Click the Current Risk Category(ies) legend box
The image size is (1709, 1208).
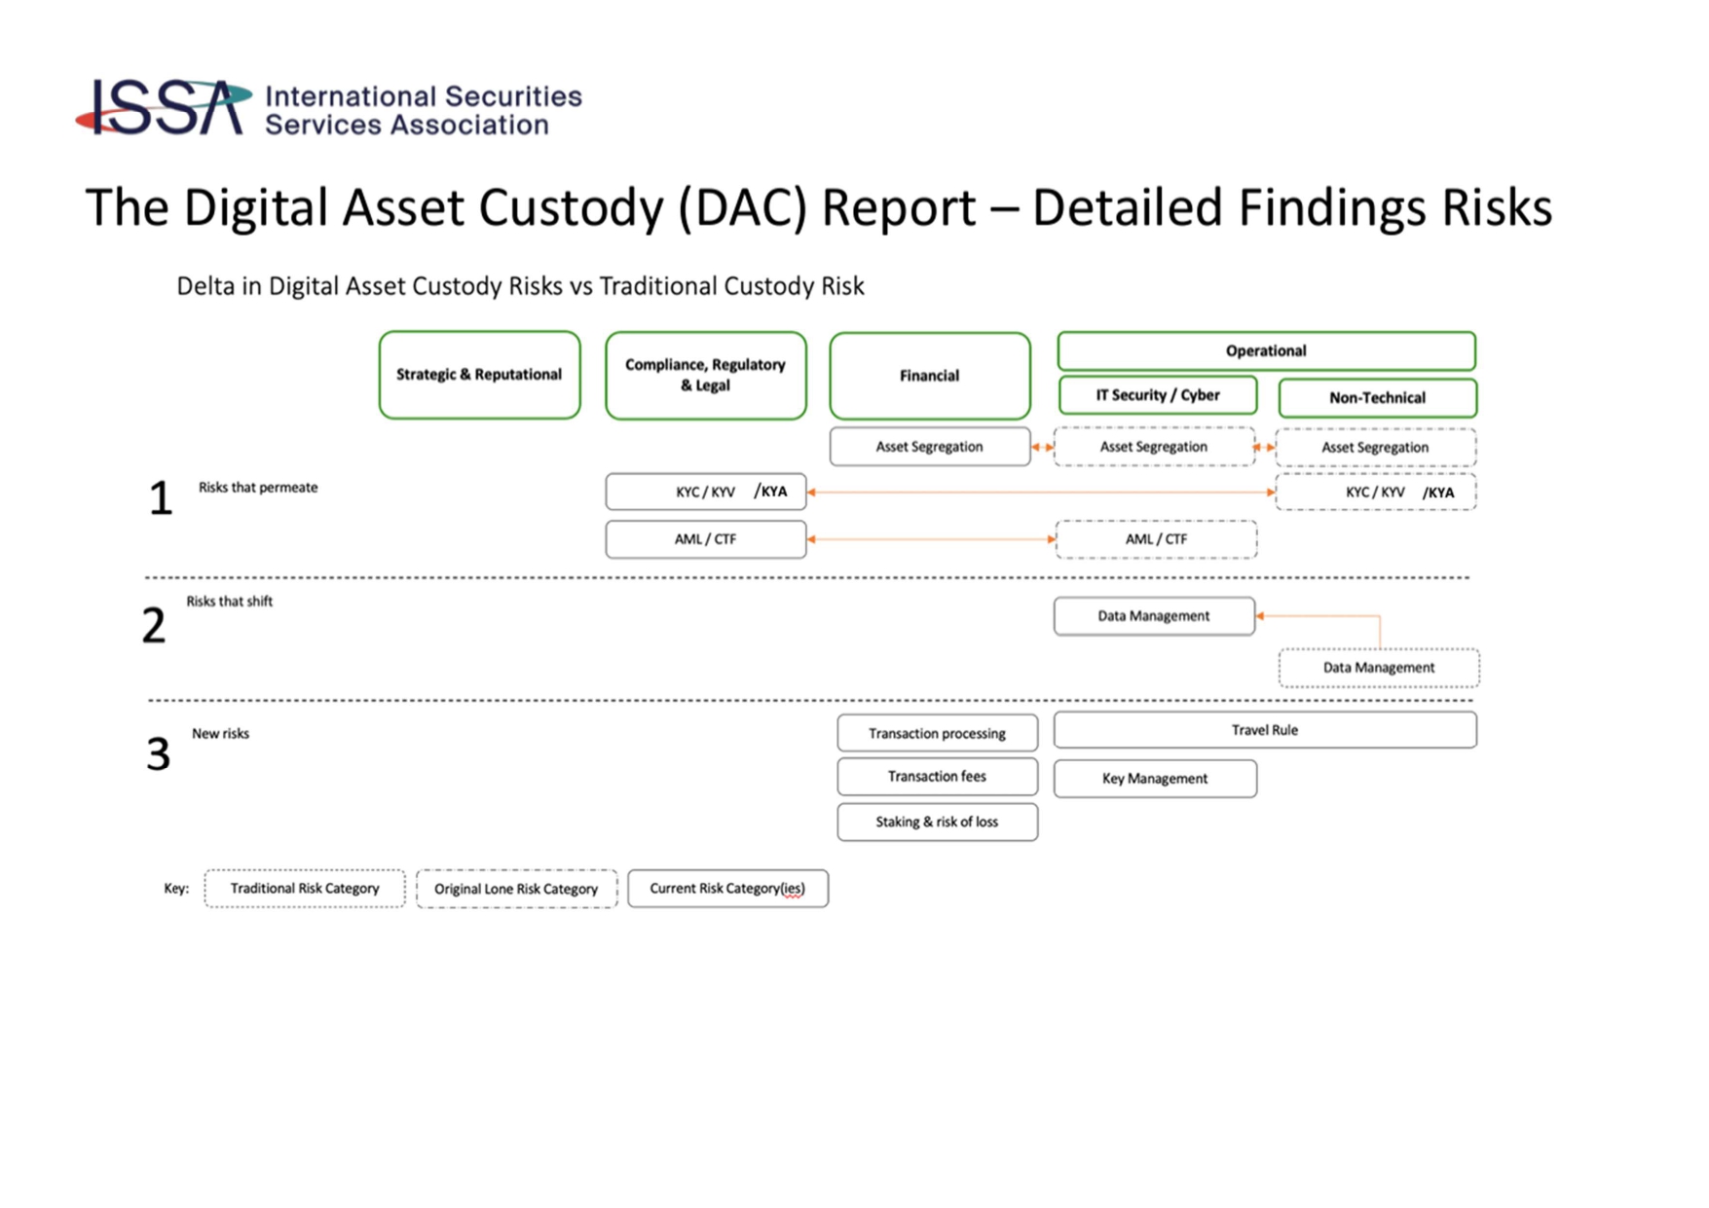point(727,889)
